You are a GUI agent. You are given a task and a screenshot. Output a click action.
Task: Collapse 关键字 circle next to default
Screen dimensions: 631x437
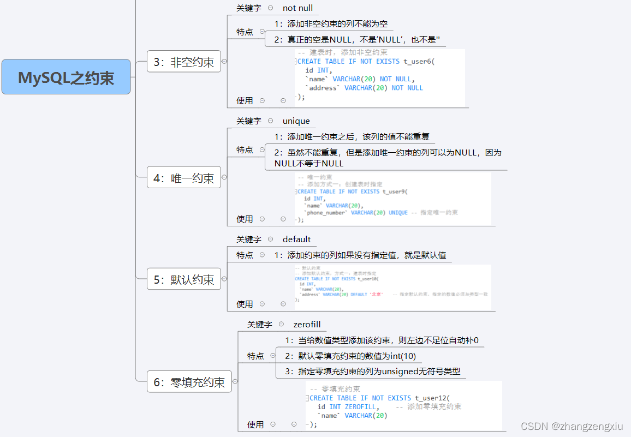click(x=270, y=239)
